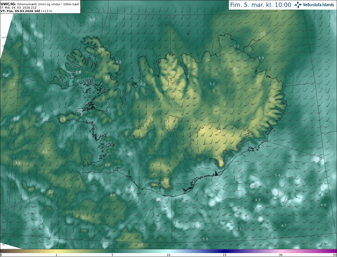Click the 8.3 precipitation value
The height and width of the screenshot is (257, 337).
pos(16,119)
